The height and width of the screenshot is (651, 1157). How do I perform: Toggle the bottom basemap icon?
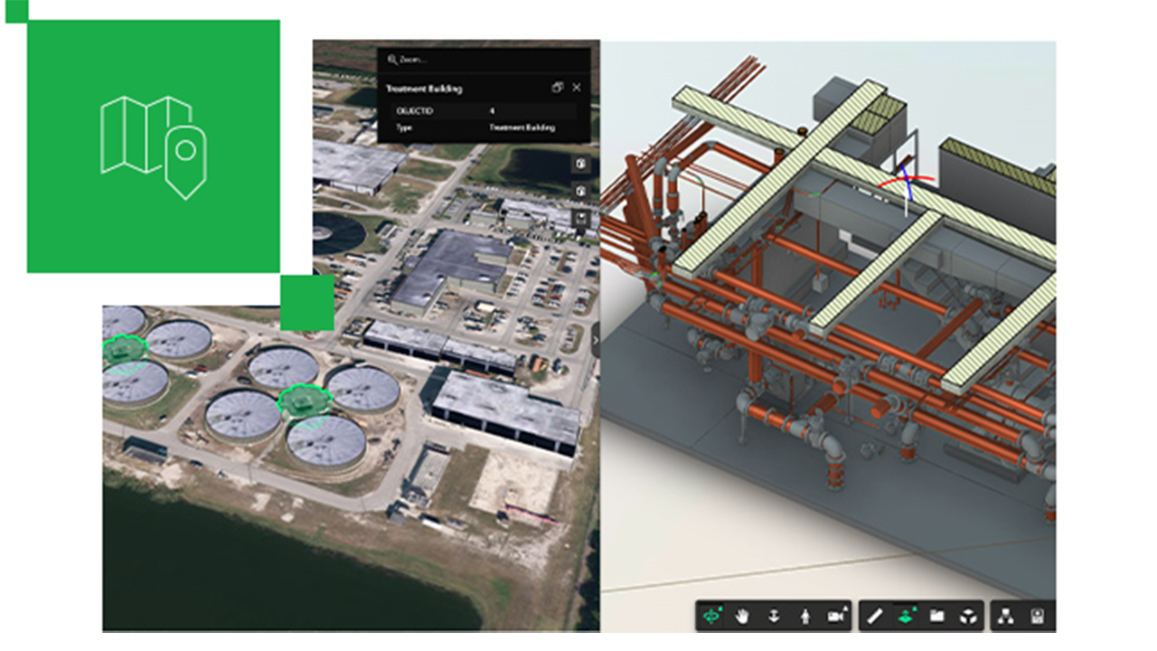tap(581, 216)
